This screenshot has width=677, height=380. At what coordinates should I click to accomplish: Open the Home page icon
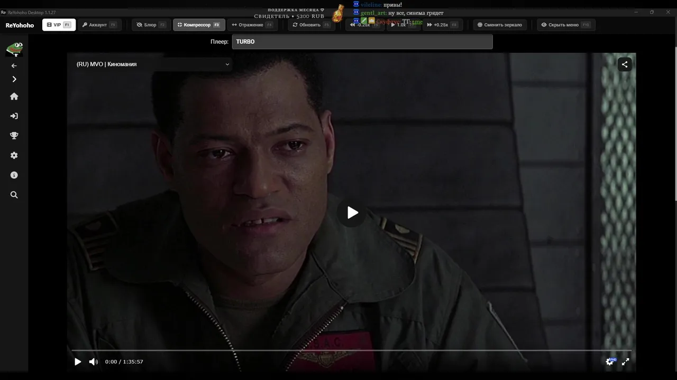[x=14, y=97]
